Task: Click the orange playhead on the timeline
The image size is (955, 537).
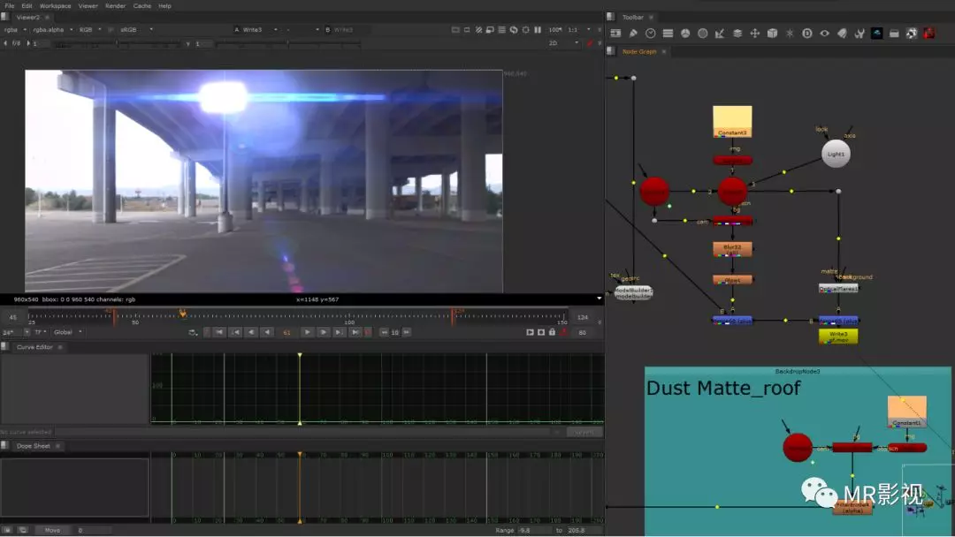Action: pyautogui.click(x=183, y=313)
